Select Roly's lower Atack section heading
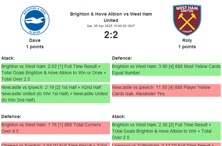Screen dimensions: 222x146 (119, 116)
